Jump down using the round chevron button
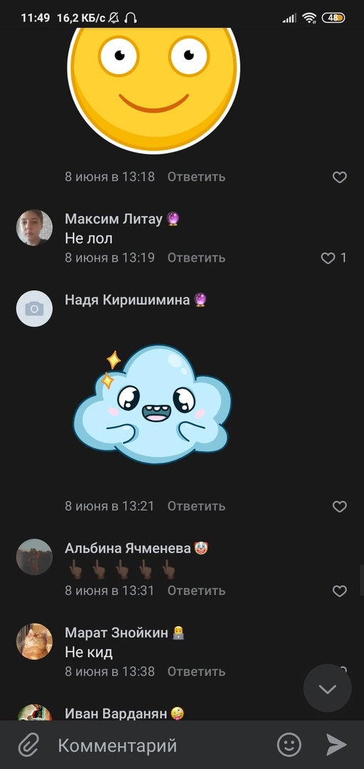Image resolution: width=364 pixels, height=769 pixels. 327,689
